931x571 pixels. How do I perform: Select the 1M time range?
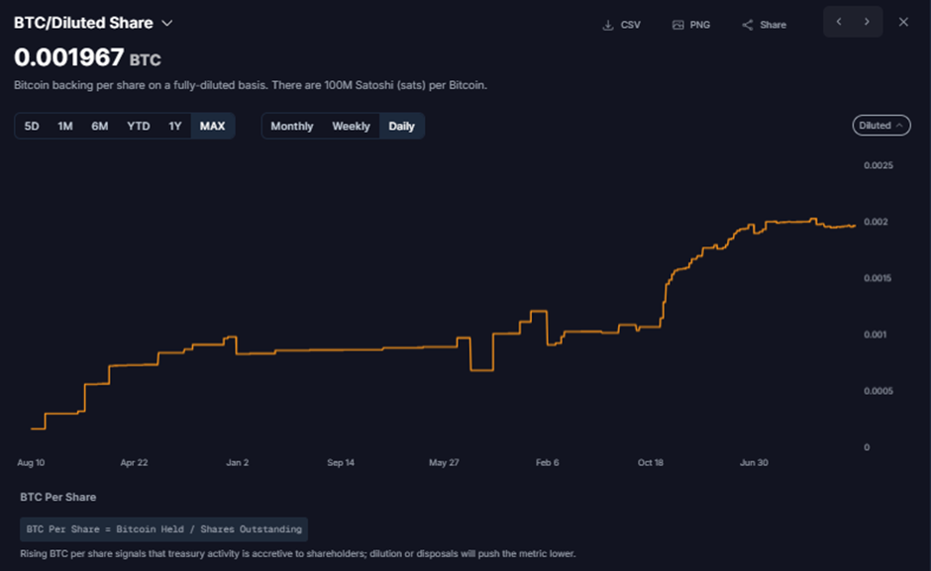65,126
